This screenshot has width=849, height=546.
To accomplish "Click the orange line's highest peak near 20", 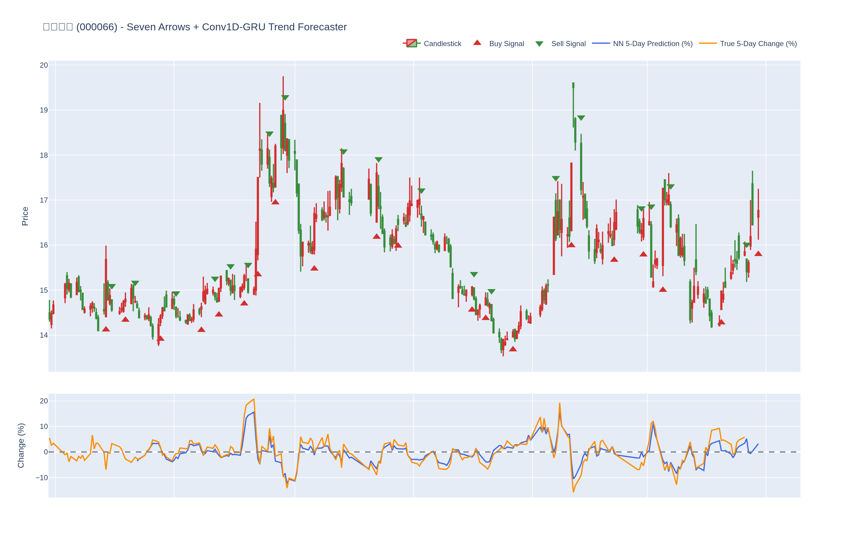I will [254, 399].
